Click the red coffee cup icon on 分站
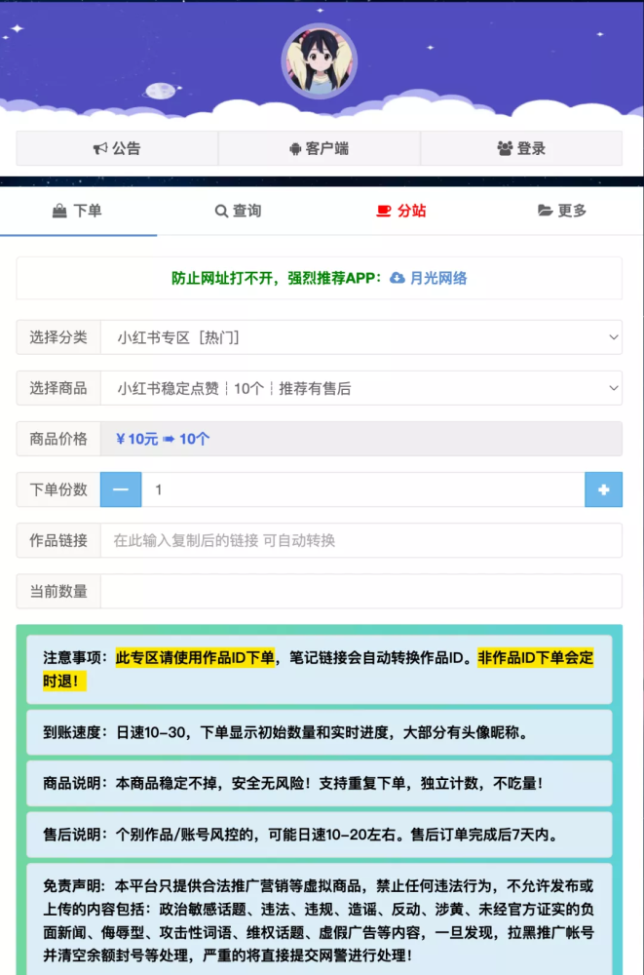The height and width of the screenshot is (975, 644). [384, 212]
